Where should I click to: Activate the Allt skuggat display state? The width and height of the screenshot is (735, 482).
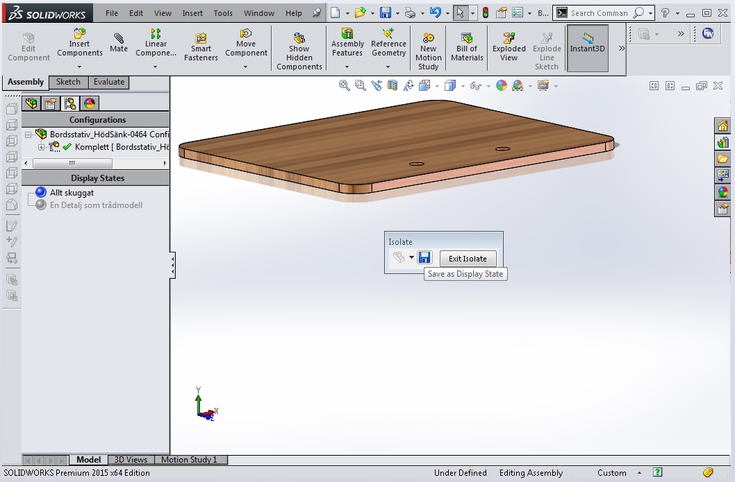[72, 193]
